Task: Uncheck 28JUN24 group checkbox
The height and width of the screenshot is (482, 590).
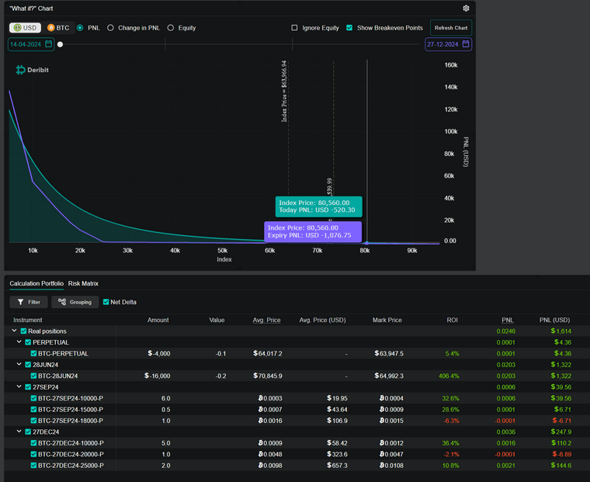Action: tap(28, 365)
